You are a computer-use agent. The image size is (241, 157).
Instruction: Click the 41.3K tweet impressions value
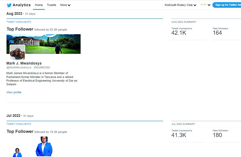179,135
